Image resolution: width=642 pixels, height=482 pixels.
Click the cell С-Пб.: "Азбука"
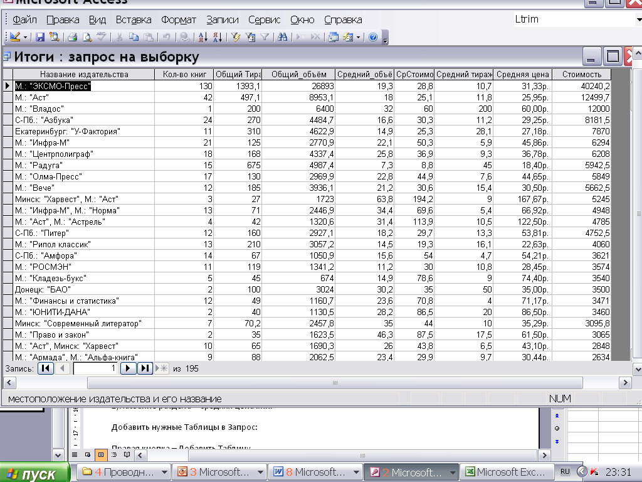click(84, 120)
